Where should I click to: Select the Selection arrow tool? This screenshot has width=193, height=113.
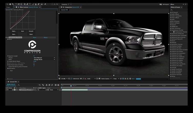[7, 4]
